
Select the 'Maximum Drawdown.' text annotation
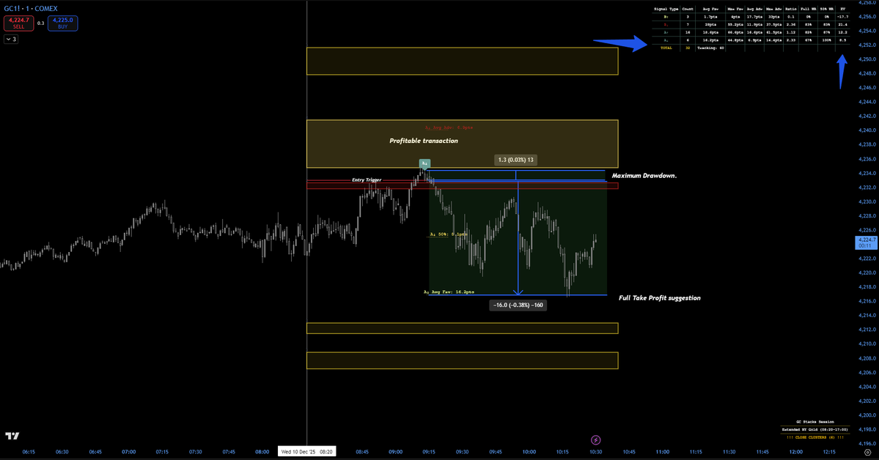[x=644, y=175]
